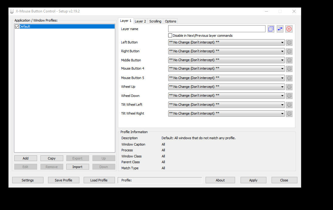
Task: Expand the Right Button action dropdown
Action: pos(226,51)
